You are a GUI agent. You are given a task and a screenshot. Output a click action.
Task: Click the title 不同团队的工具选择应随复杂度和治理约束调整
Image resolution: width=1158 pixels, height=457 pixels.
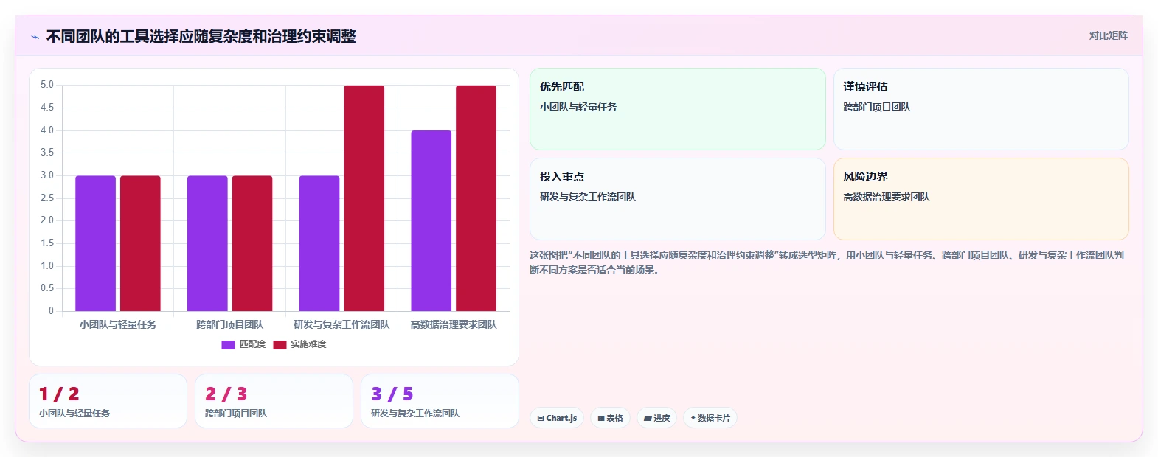201,37
